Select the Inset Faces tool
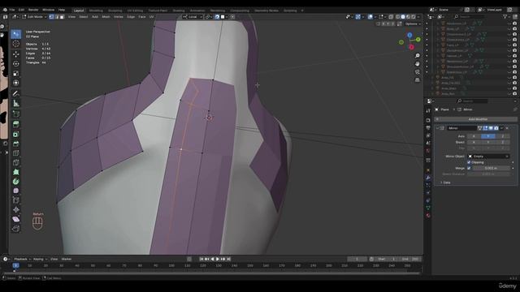Screen dimensions: 520x292 point(16,134)
